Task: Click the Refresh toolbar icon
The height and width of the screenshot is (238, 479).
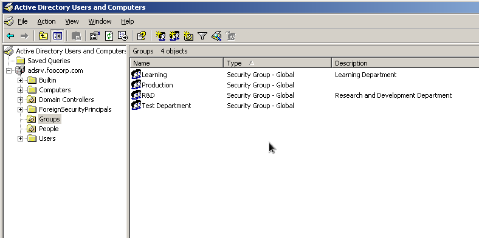Action: [109, 36]
